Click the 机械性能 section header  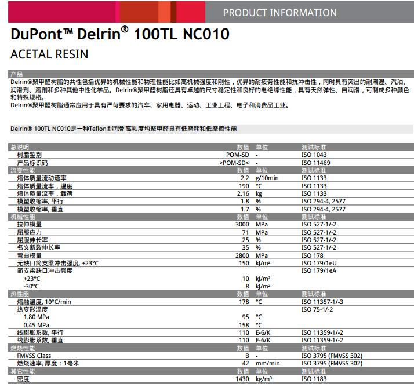23,217
